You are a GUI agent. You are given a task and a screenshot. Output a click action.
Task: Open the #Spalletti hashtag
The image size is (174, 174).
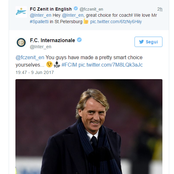click(x=39, y=22)
